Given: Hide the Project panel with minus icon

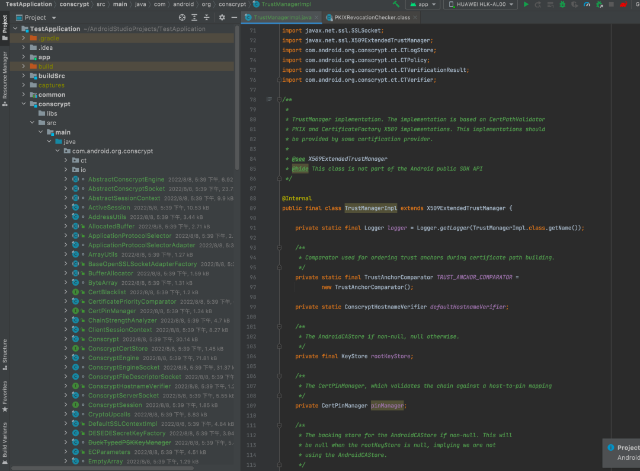Looking at the screenshot, I should click(234, 18).
